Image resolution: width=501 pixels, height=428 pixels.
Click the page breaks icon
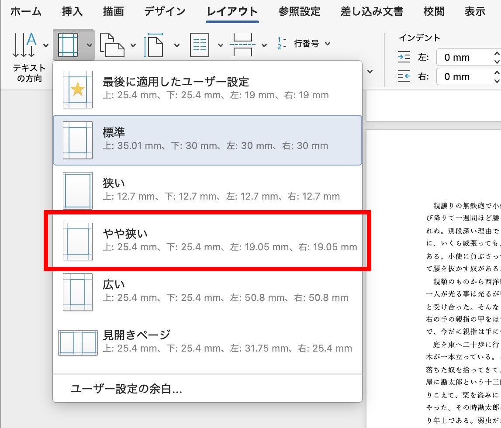[243, 45]
